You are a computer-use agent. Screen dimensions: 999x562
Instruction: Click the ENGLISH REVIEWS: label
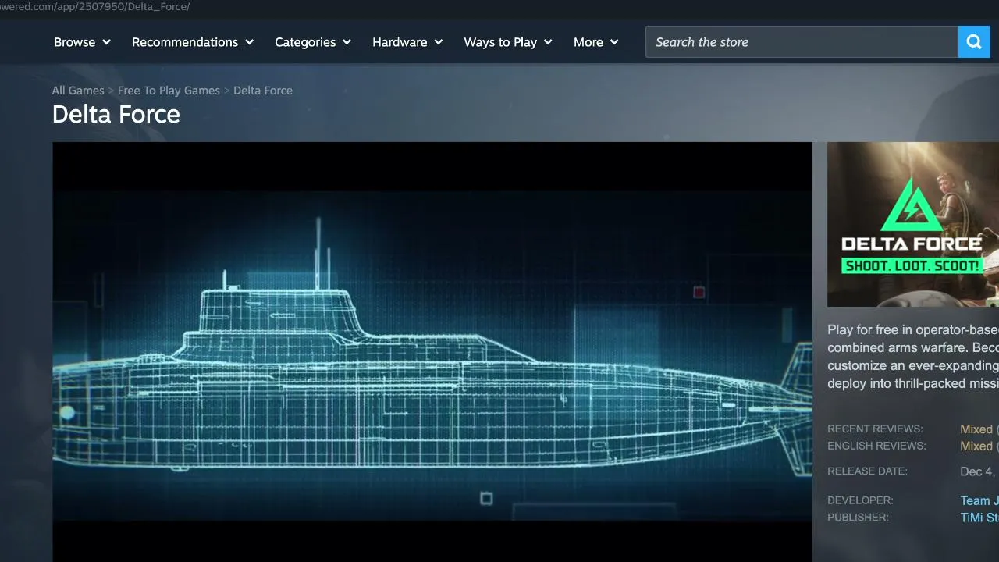876,446
